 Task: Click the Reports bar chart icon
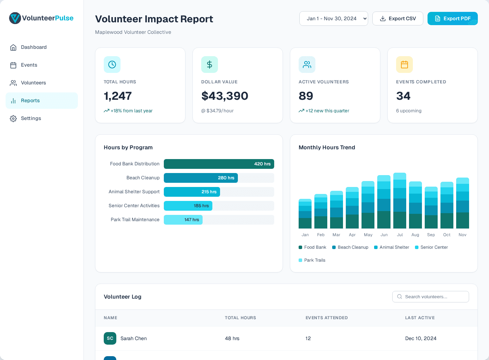(13, 100)
